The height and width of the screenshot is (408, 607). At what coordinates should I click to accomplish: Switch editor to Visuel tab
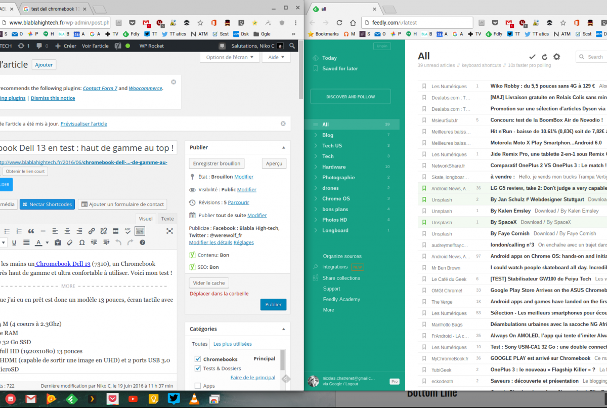coord(146,219)
